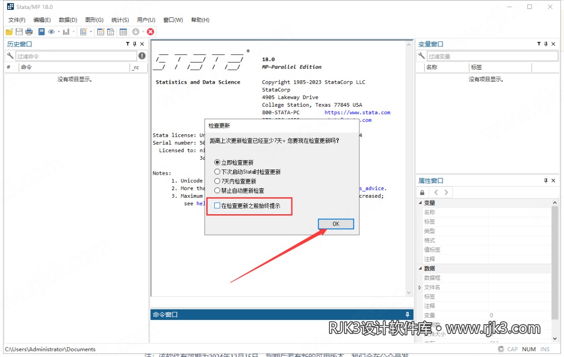
Task: Open the 数据(D) menu
Action: (x=68, y=20)
